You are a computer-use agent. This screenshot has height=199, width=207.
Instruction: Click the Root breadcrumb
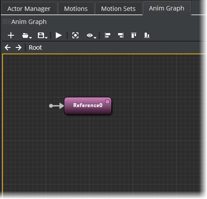click(x=35, y=47)
